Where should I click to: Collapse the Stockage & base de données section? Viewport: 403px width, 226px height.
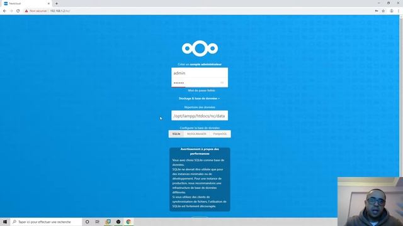click(199, 99)
